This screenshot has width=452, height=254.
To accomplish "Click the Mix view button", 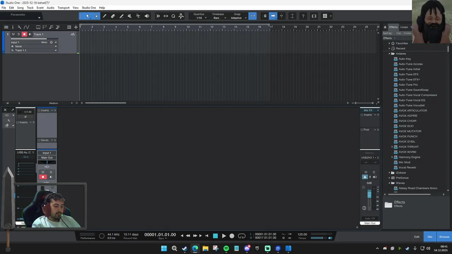I will (430, 237).
